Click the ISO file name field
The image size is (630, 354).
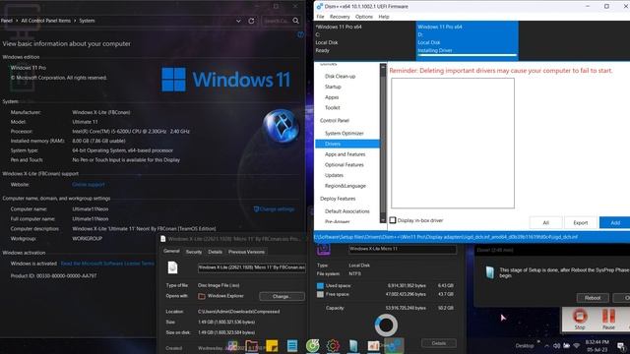252,267
